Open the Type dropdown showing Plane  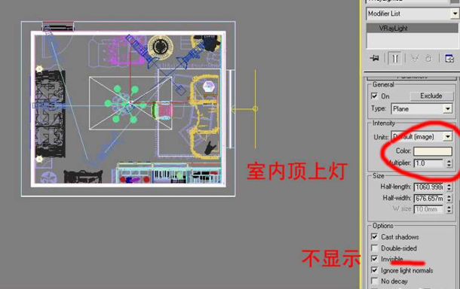[x=422, y=109]
